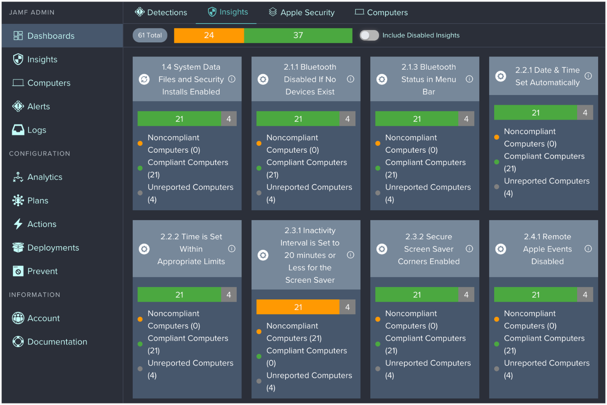607x405 pixels.
Task: Open the info tooltip on 2.4.1 Remote Apple Events
Action: point(588,249)
